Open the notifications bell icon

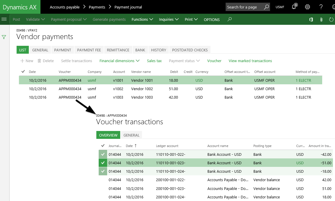pos(294,7)
